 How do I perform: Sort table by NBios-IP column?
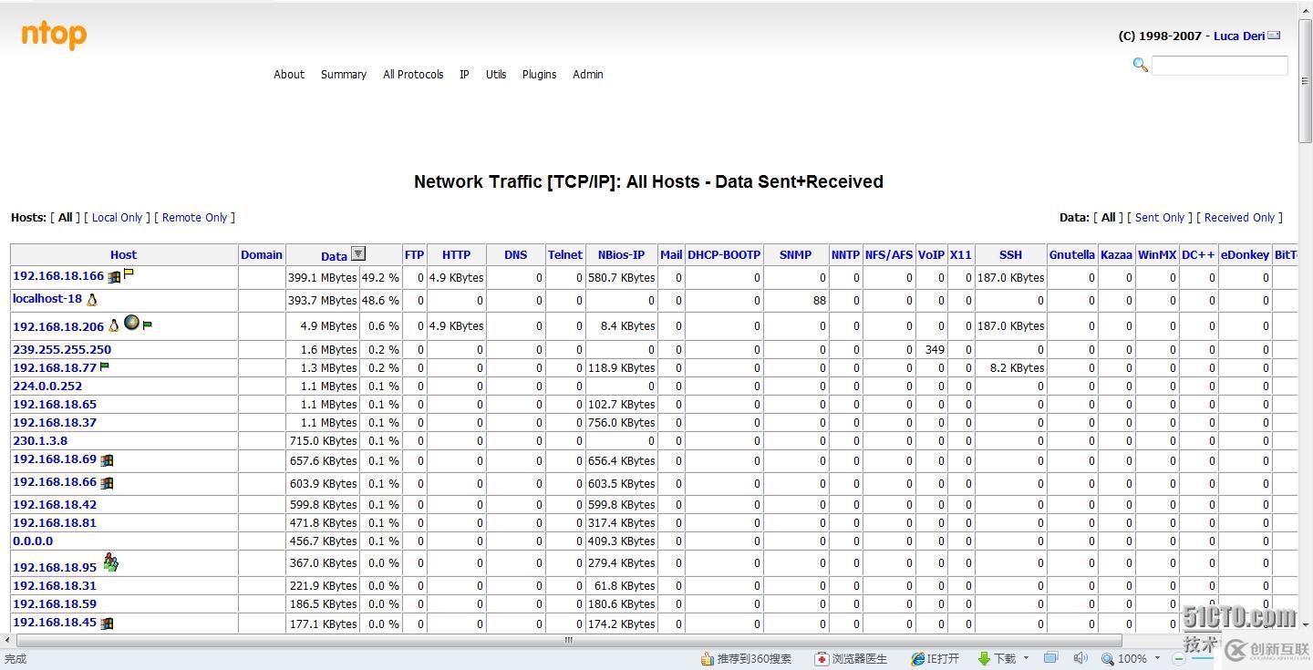621,255
